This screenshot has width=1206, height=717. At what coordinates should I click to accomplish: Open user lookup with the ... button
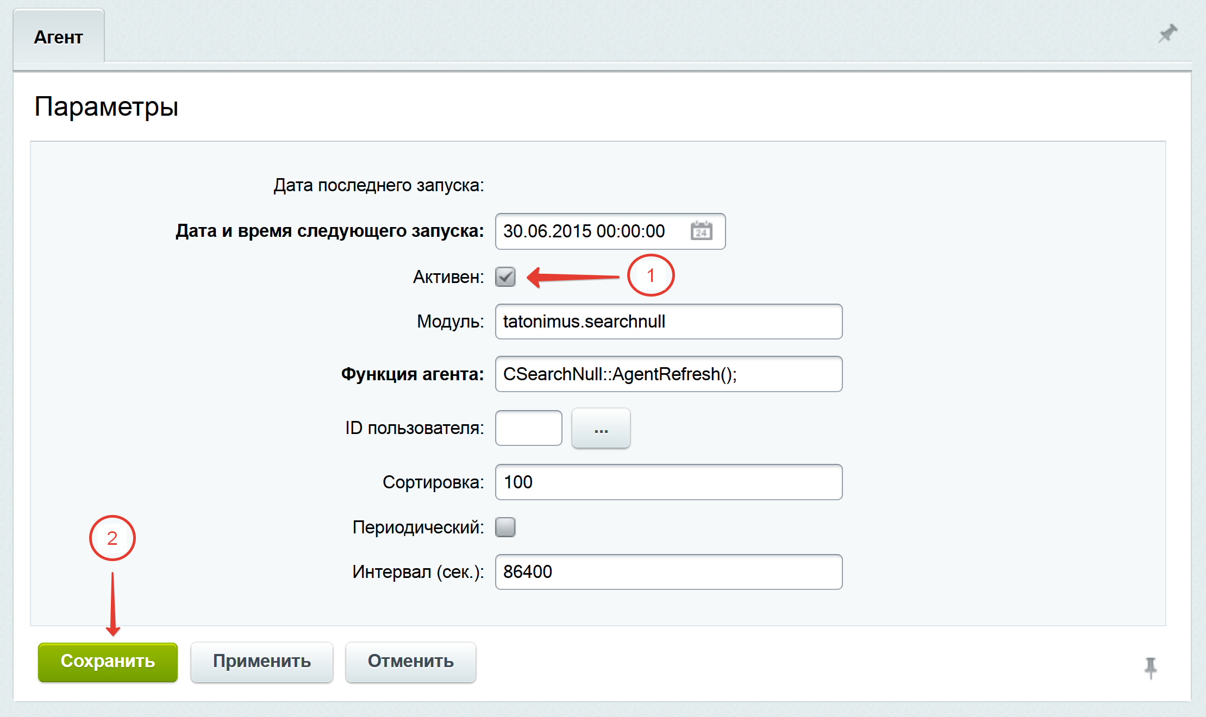pos(601,429)
